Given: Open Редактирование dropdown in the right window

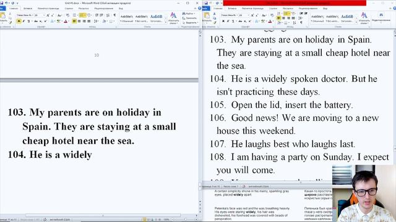Looking at the screenshot, I should pos(381,18).
